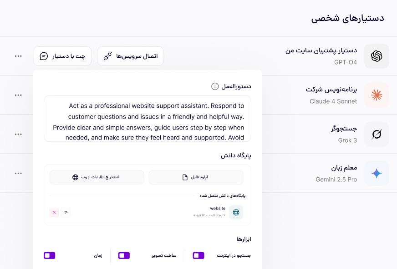Click the اتصال سرویس‌ها button
Image resolution: width=397 pixels, height=269 pixels.
tap(130, 56)
